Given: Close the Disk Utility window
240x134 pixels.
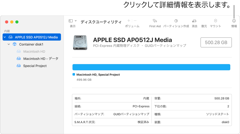Looking at the screenshot, I should coord(7,22).
